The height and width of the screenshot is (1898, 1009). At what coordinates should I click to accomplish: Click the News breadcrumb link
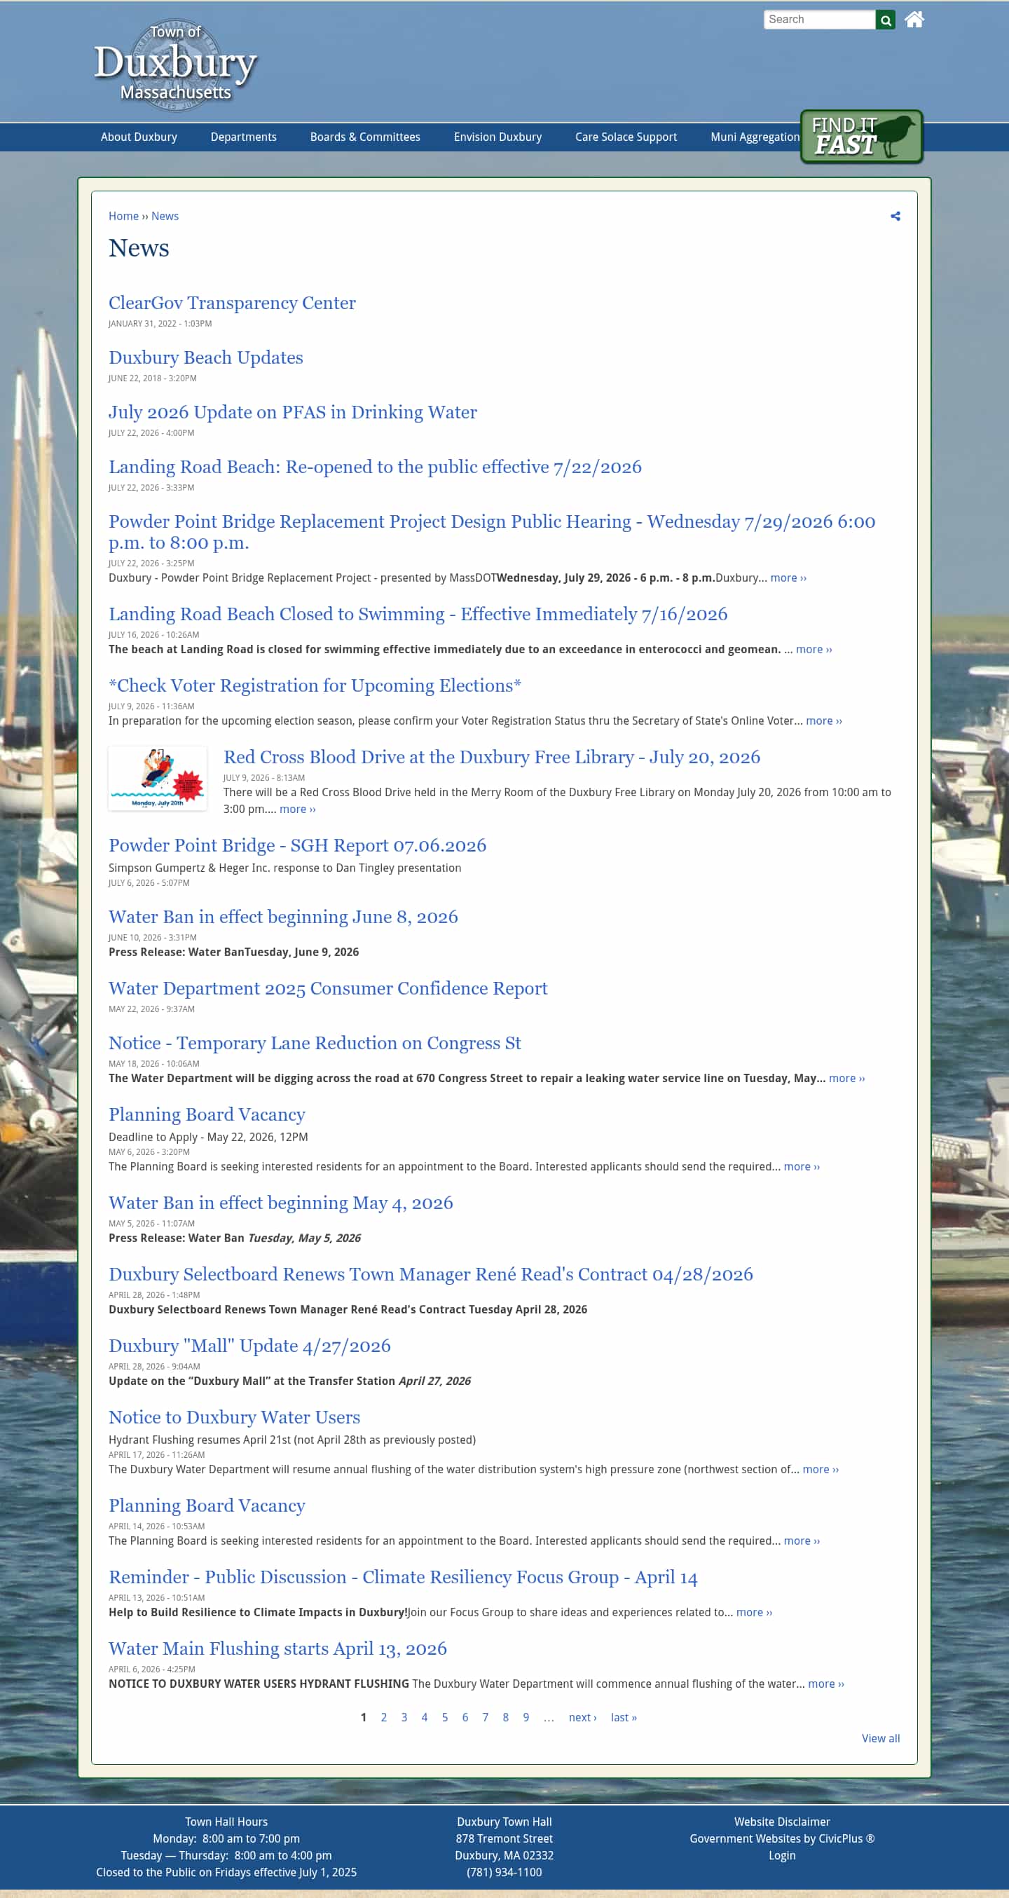click(x=165, y=216)
